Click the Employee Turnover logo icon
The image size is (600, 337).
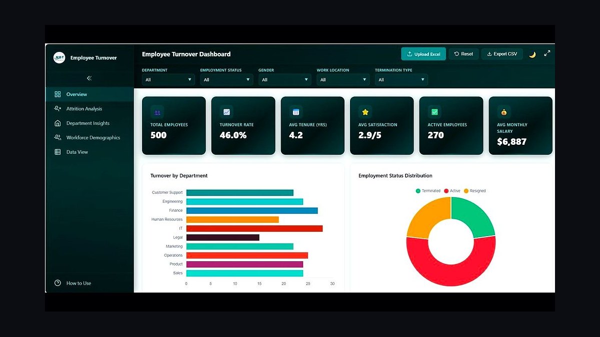[59, 58]
